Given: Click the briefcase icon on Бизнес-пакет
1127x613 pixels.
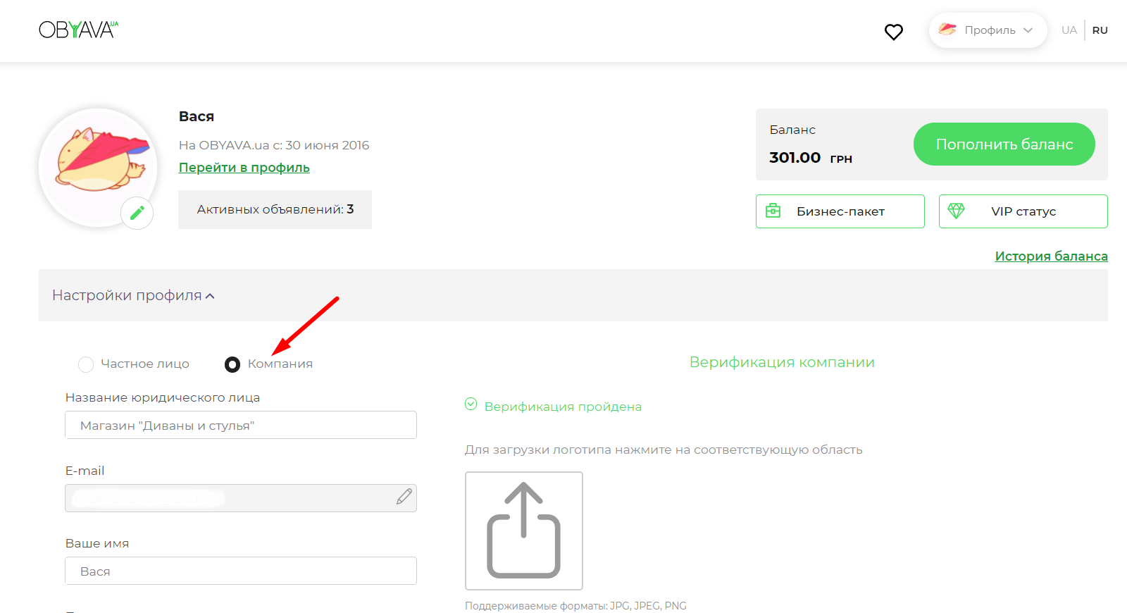Looking at the screenshot, I should (773, 211).
